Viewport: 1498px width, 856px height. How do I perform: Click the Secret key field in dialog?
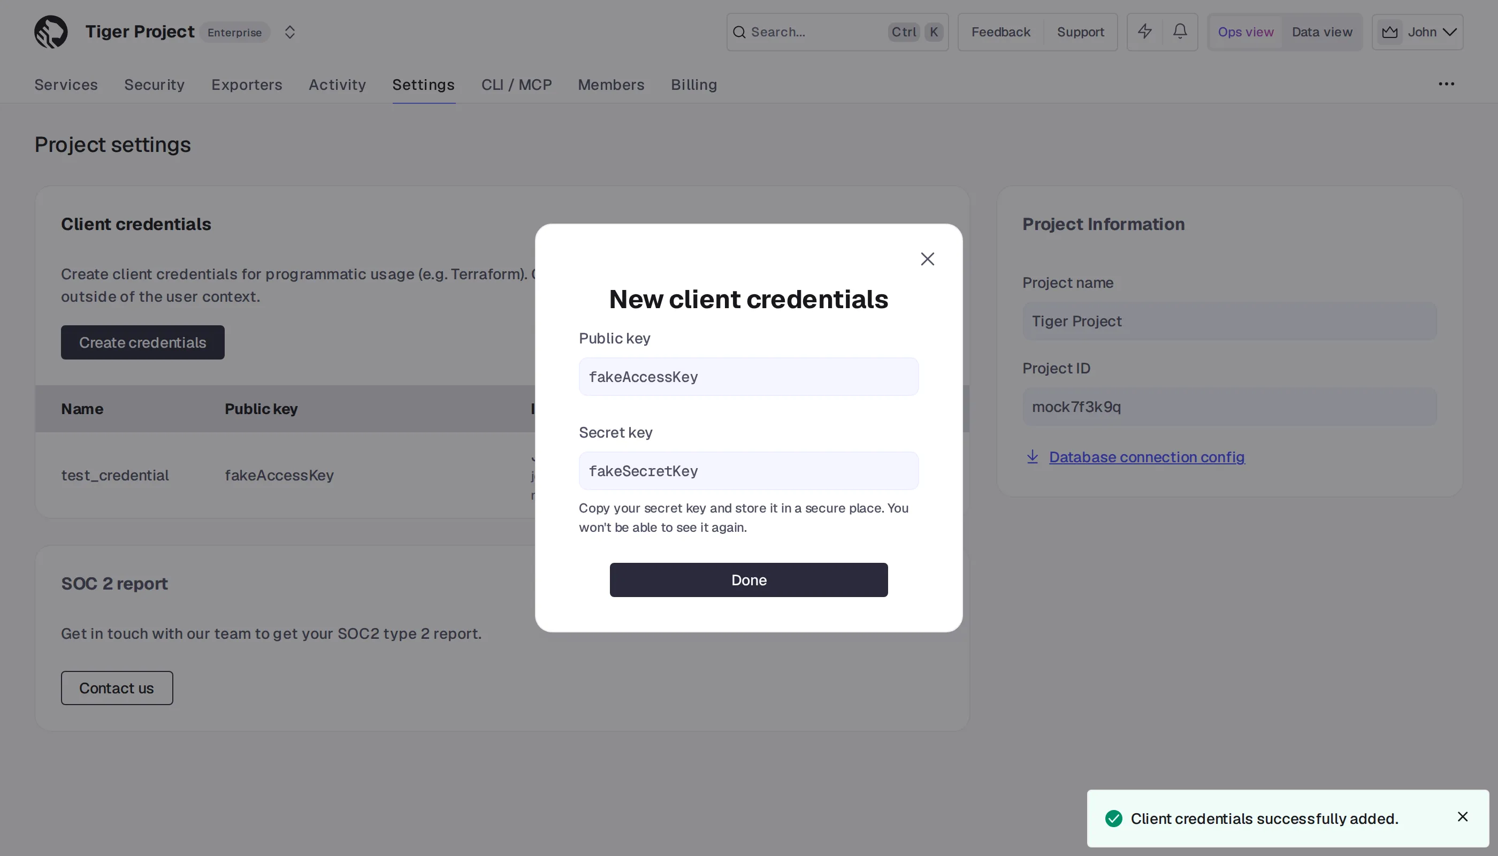click(748, 471)
